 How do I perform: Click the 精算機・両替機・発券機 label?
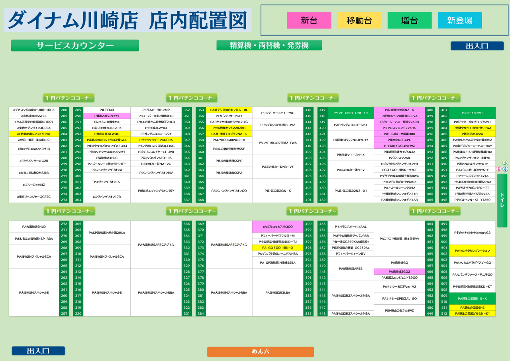(x=269, y=45)
